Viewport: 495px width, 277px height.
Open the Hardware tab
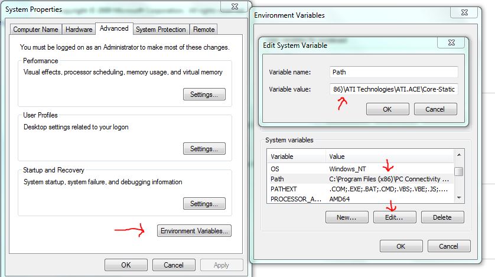(79, 30)
